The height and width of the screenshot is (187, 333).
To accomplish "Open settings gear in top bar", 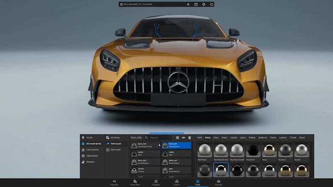I will [x=204, y=4].
